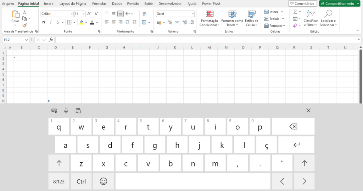Viewport: 363px width, 191px height.
Task: Increase indent in alignment group
Action: 134,22
